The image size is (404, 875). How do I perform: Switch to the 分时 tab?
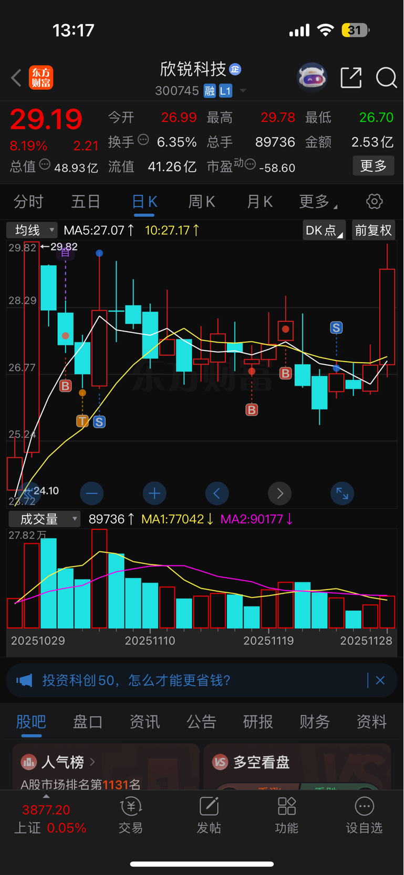coord(28,201)
